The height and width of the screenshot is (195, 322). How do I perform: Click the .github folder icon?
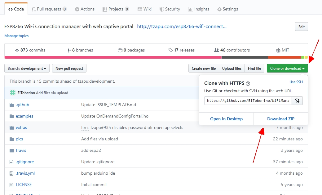12,105
